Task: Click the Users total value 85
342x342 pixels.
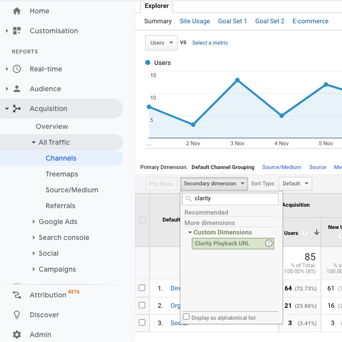Action: 310,257
